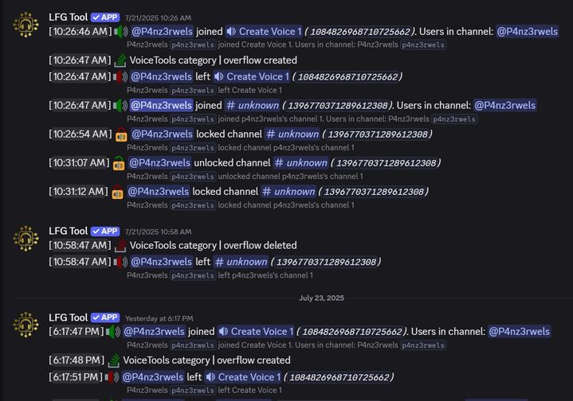Click locked channel padlock emoji at 10:26:54 AM

click(x=121, y=134)
